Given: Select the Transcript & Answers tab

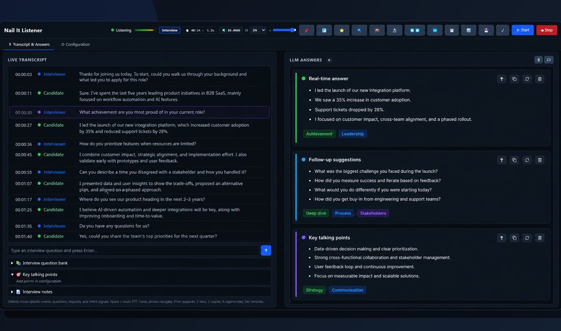Looking at the screenshot, I should 29,44.
